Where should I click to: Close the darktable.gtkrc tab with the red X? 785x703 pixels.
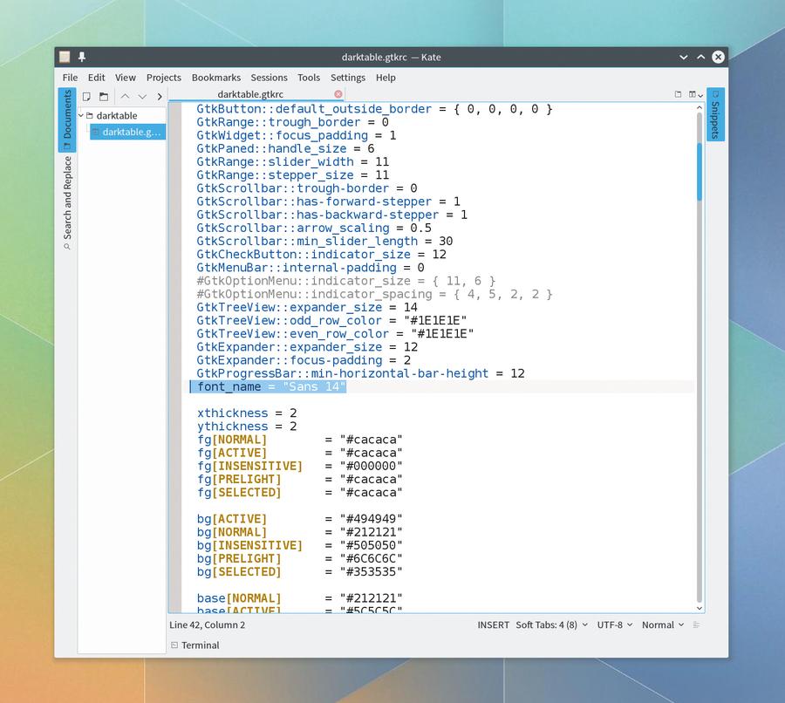click(338, 94)
